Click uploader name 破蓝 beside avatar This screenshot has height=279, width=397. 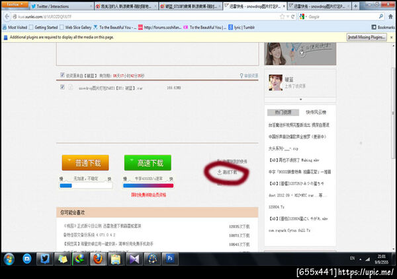coord(289,80)
